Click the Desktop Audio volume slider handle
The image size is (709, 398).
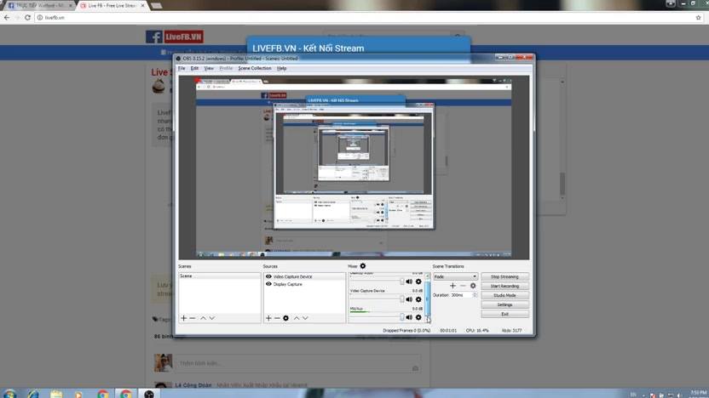(x=402, y=281)
